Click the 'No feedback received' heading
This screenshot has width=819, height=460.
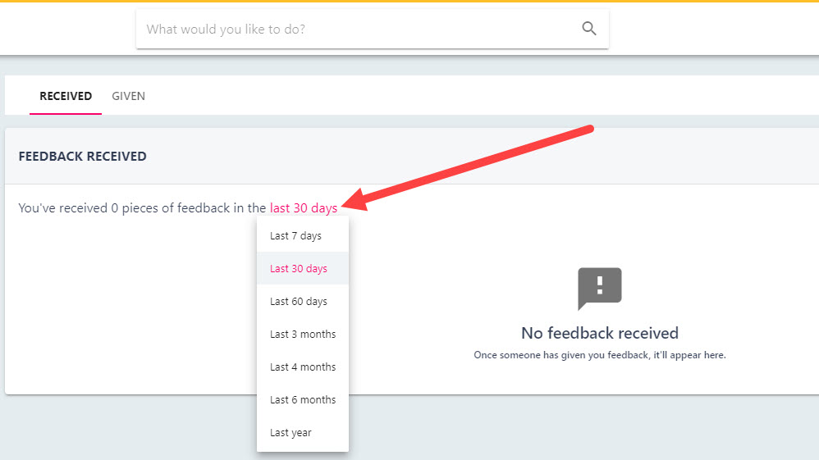point(600,333)
